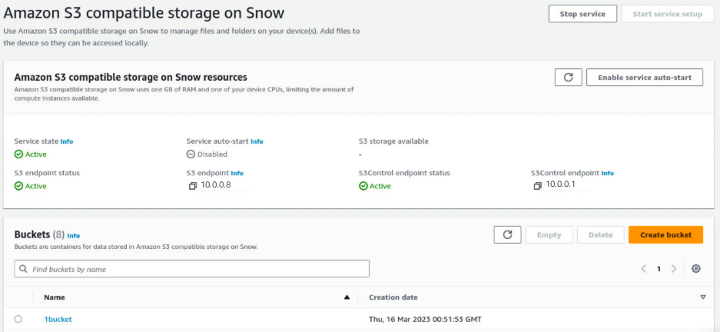The image size is (720, 332).
Task: Sort buckets by Name column arrow
Action: [x=347, y=297]
